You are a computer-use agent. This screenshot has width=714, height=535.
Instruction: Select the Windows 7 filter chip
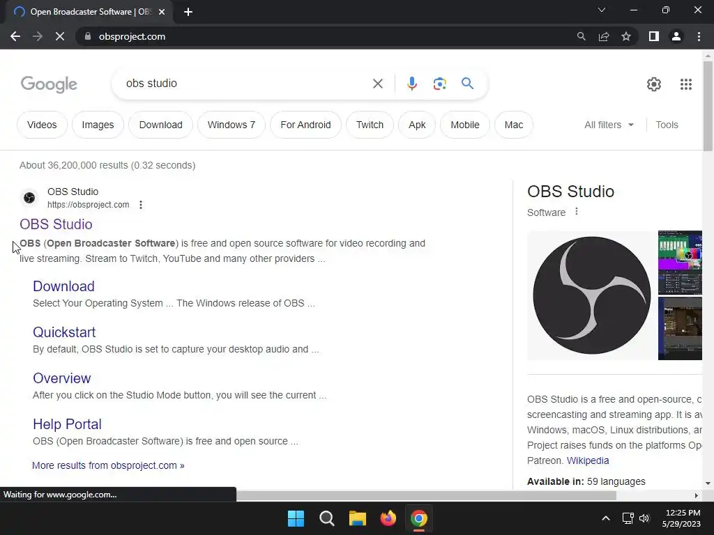point(231,125)
